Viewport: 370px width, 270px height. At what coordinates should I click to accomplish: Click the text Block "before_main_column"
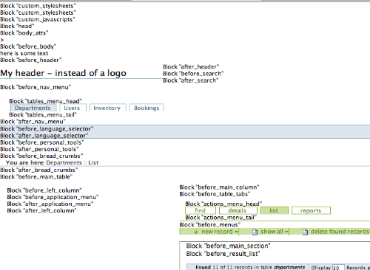(x=219, y=187)
